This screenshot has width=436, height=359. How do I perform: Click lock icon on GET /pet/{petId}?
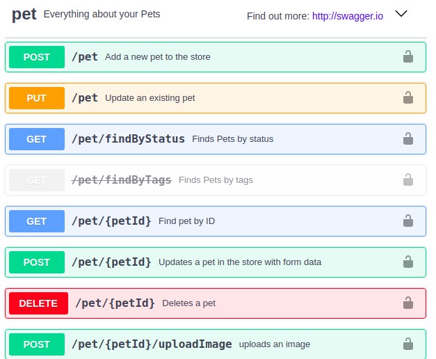(408, 221)
